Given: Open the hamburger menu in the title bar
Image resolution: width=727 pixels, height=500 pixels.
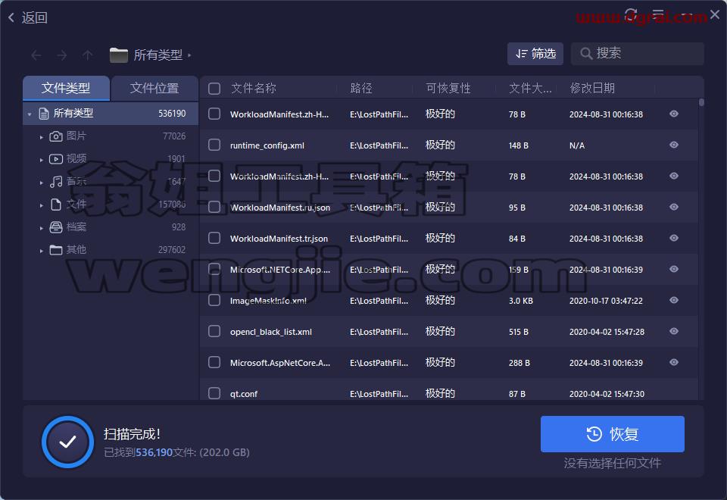Looking at the screenshot, I should (658, 14).
